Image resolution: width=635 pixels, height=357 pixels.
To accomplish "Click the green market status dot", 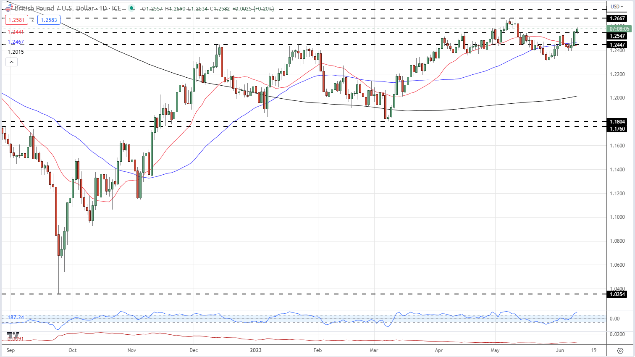I will (x=132, y=8).
